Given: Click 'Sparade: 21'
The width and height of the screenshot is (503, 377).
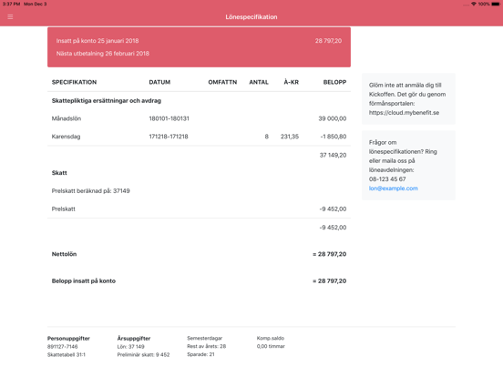Looking at the screenshot, I should 200,354.
